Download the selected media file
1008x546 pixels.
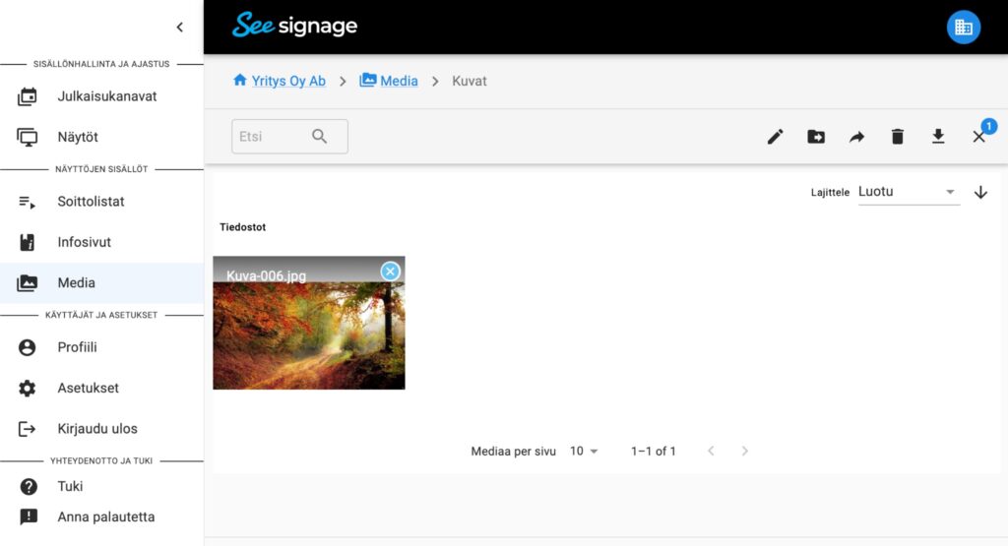[x=938, y=137]
